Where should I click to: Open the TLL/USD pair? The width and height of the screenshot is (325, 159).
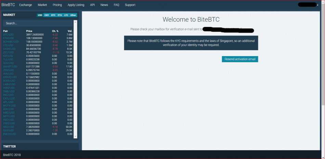(8, 59)
